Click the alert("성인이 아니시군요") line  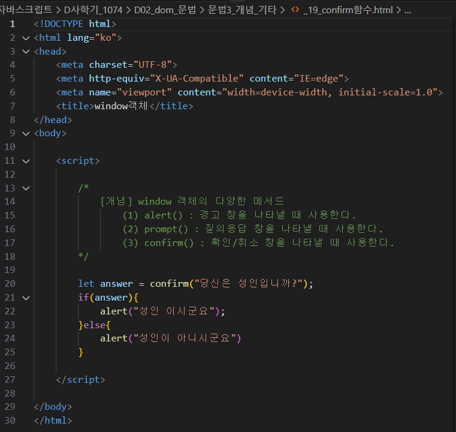tap(171, 338)
